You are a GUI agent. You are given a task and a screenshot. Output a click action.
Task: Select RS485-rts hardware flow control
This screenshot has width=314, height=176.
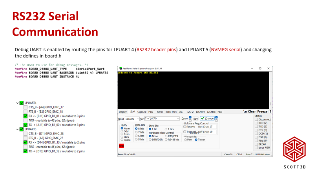[166, 140]
